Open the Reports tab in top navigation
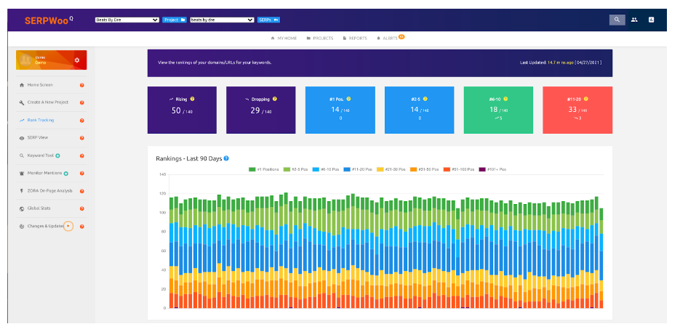Image resolution: width=688 pixels, height=332 pixels. (355, 38)
